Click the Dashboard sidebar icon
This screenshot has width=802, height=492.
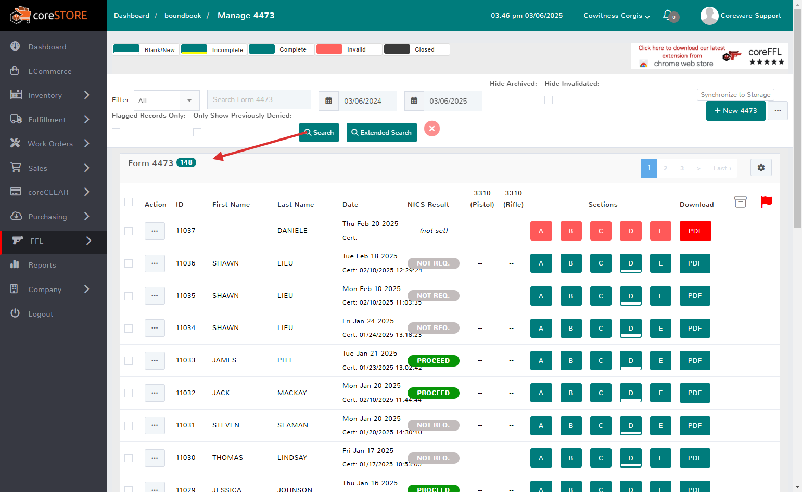[x=15, y=46]
